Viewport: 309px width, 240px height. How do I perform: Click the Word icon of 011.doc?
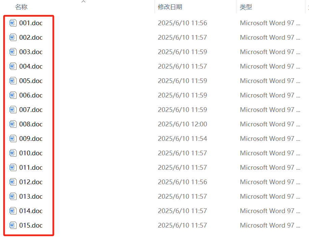tap(12, 167)
